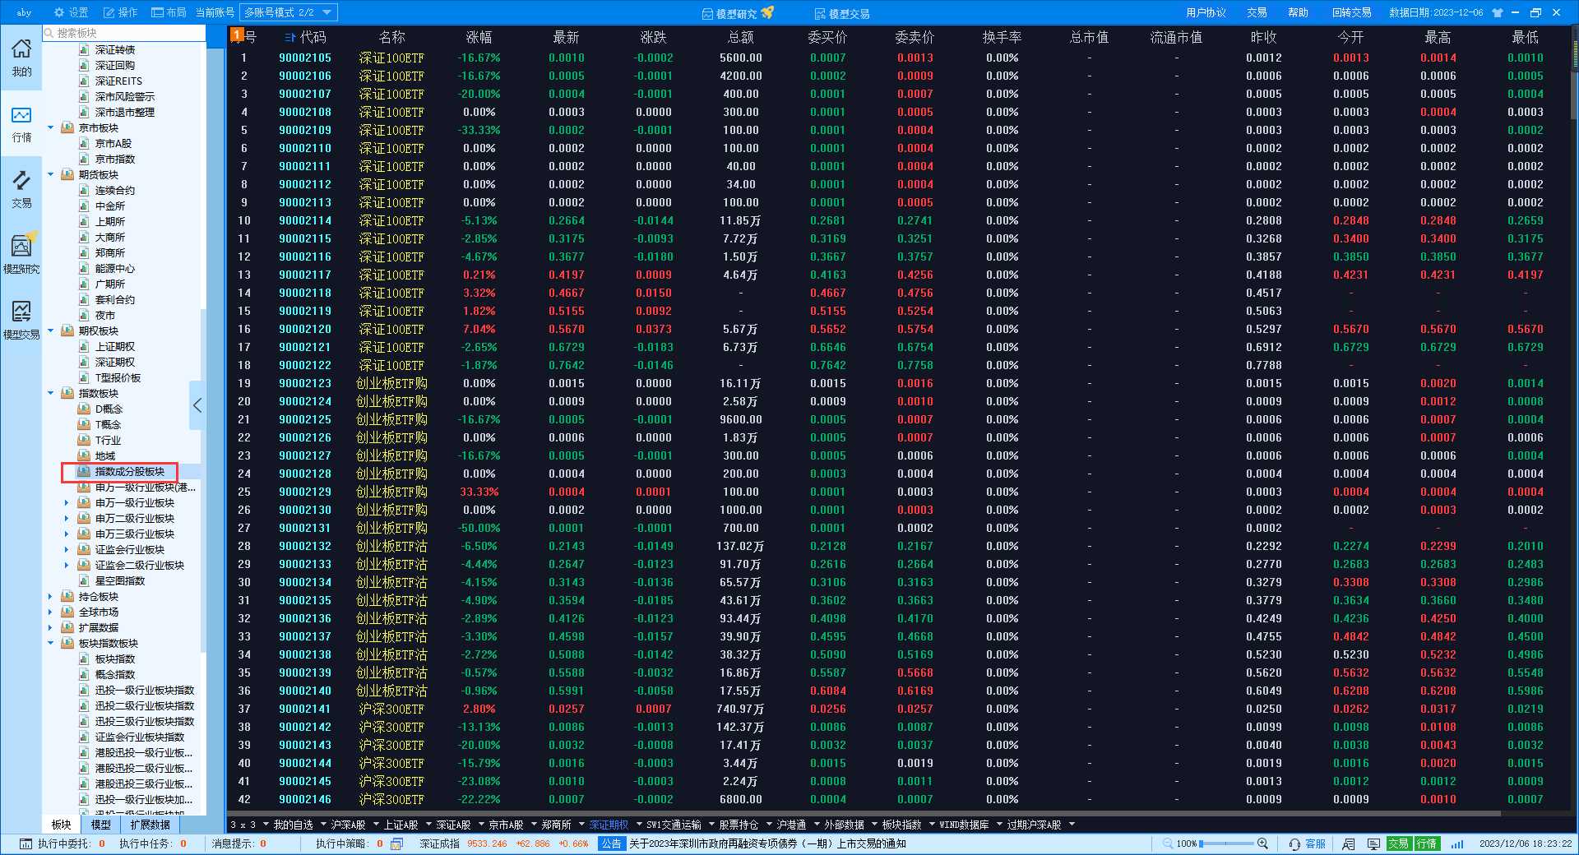Collapse the 期货板块 tree node
This screenshot has width=1579, height=855.
pyautogui.click(x=51, y=174)
